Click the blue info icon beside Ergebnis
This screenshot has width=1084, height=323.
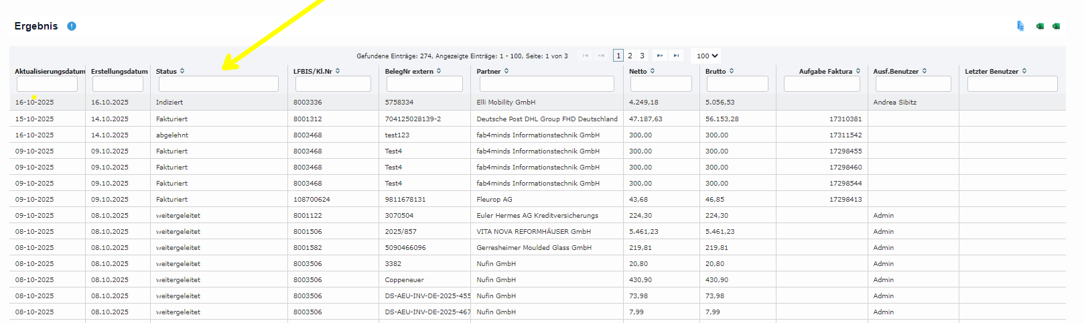[72, 26]
